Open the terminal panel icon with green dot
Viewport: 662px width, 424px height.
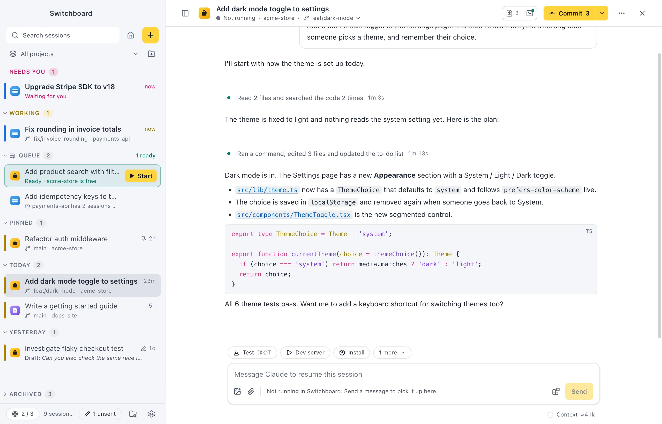(530, 13)
